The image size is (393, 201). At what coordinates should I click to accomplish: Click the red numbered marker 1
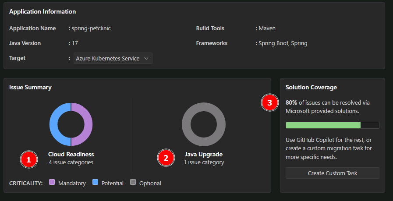(28, 160)
